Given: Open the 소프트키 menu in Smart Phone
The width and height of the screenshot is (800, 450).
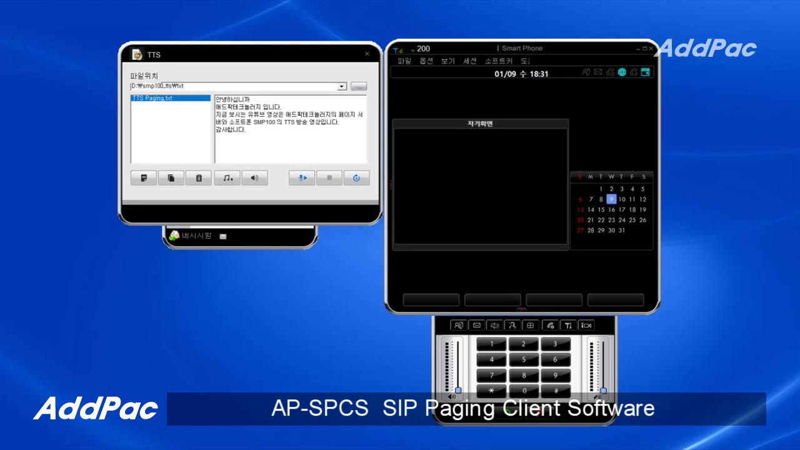Looking at the screenshot, I should 499,61.
